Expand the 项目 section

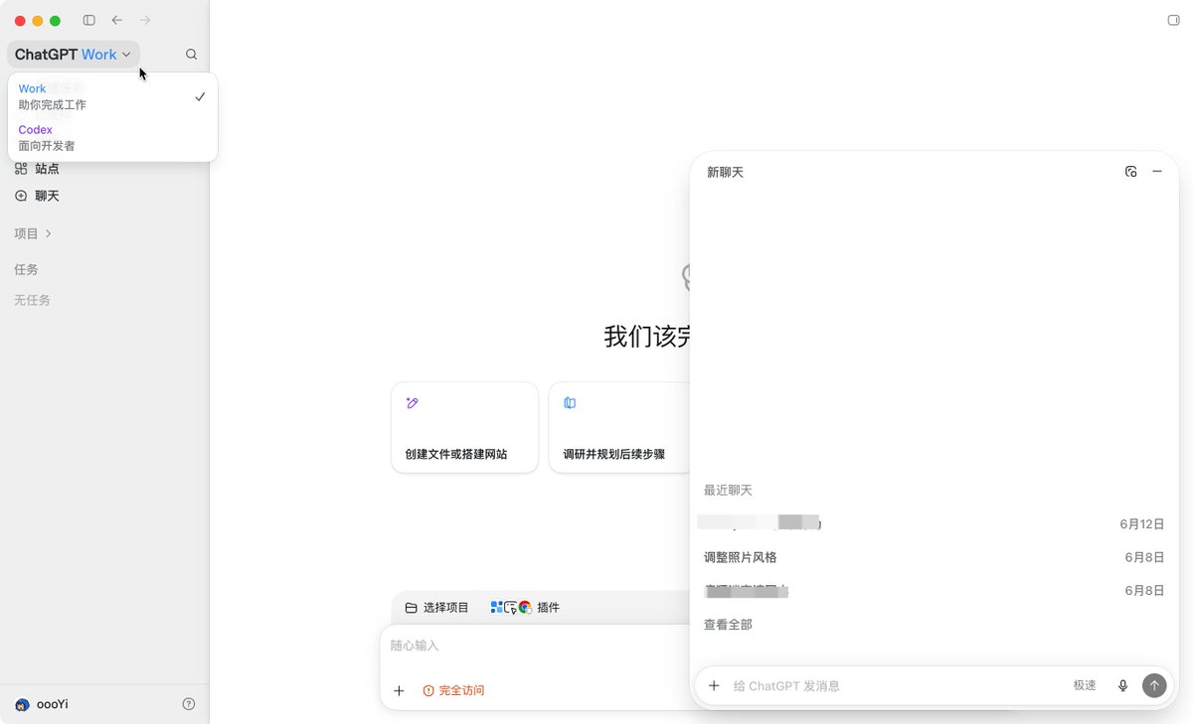[x=33, y=233]
